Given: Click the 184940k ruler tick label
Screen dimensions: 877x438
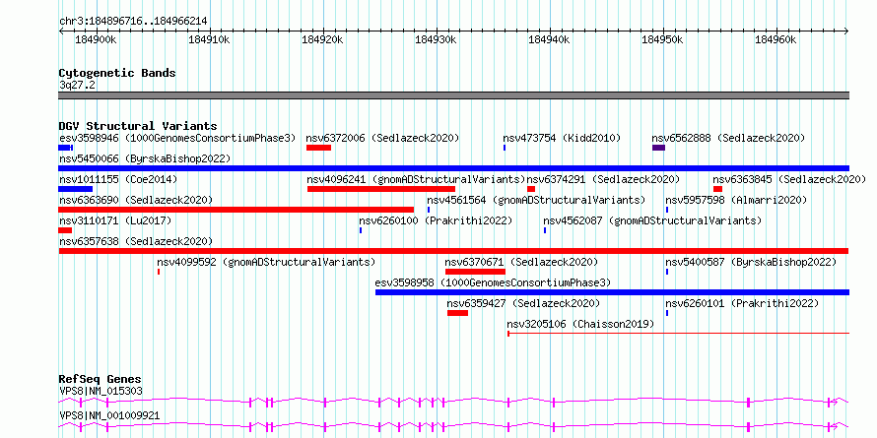Looking at the screenshot, I should tap(549, 39).
